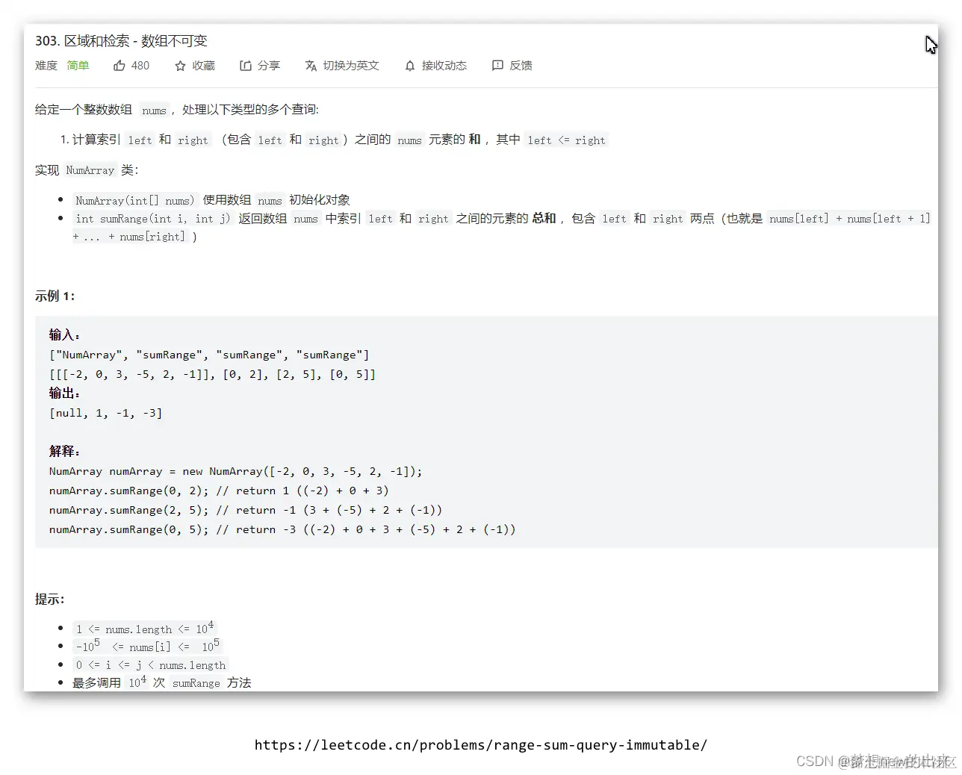This screenshot has height=775, width=962.
Task: Click the label 输入:
Action: pyautogui.click(x=64, y=335)
